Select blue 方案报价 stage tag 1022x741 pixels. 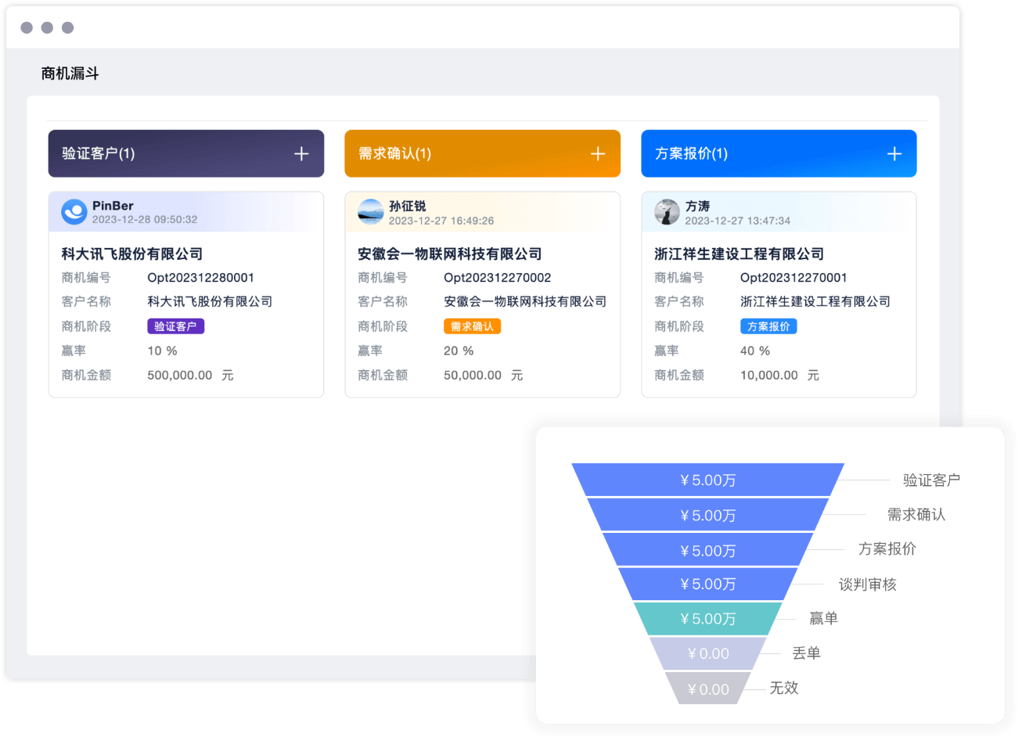768,326
